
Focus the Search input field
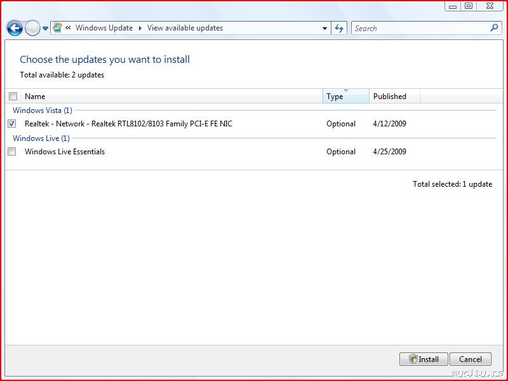point(420,28)
